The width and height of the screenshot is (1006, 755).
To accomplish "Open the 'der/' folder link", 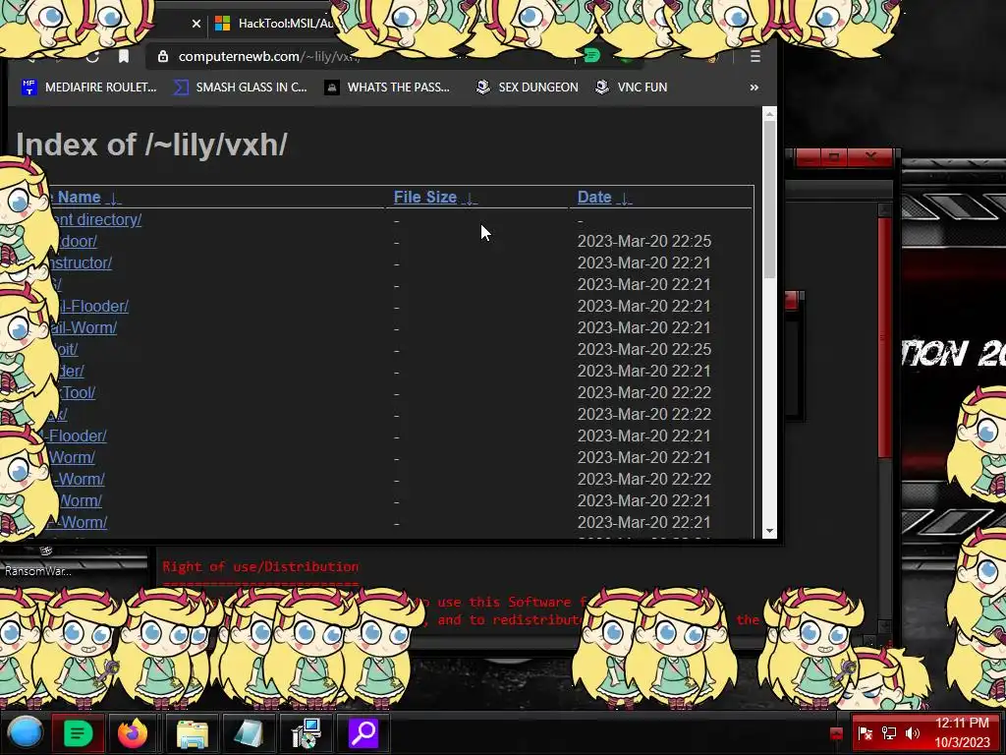I will point(72,371).
